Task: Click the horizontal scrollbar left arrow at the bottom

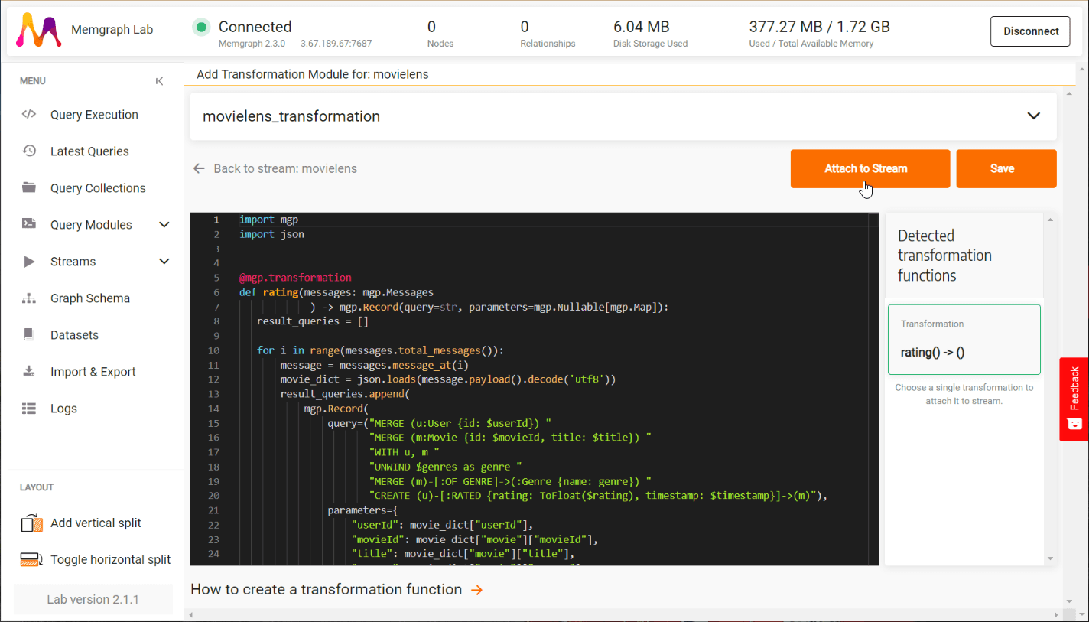Action: [x=190, y=615]
